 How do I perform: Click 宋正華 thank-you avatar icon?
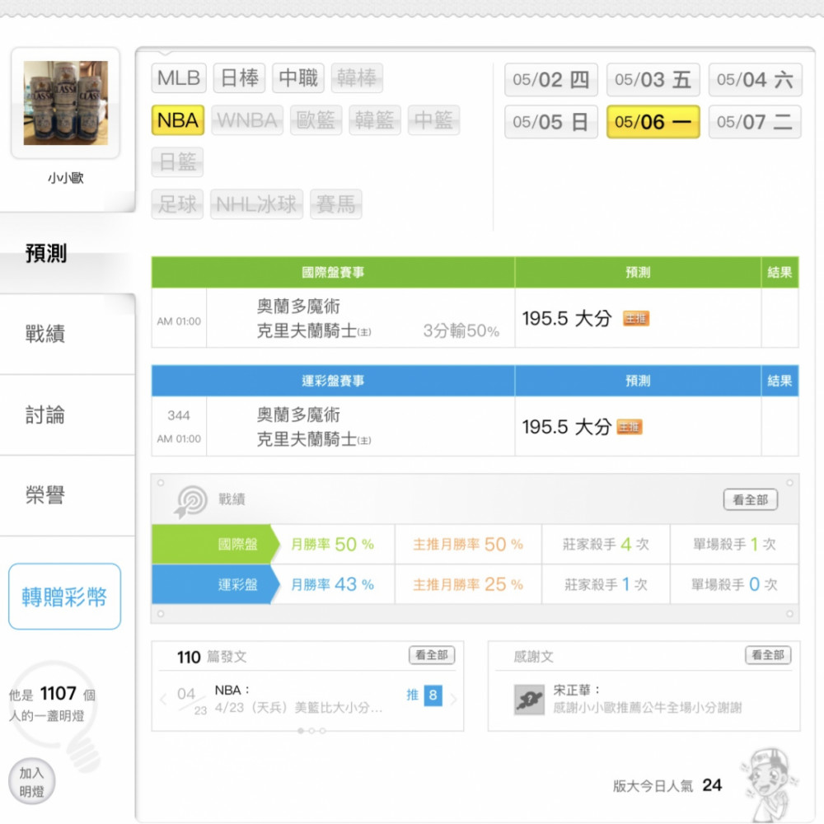coord(529,700)
